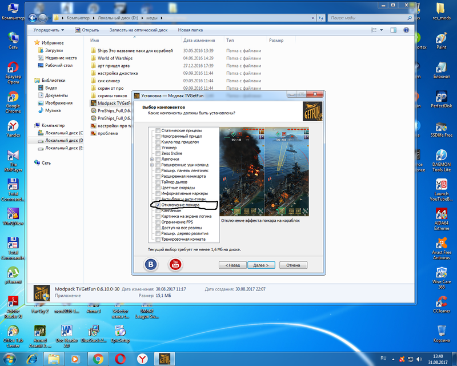This screenshot has height=366, width=457.
Task: Show hidden tray icons with the arrow
Action: pos(393,359)
